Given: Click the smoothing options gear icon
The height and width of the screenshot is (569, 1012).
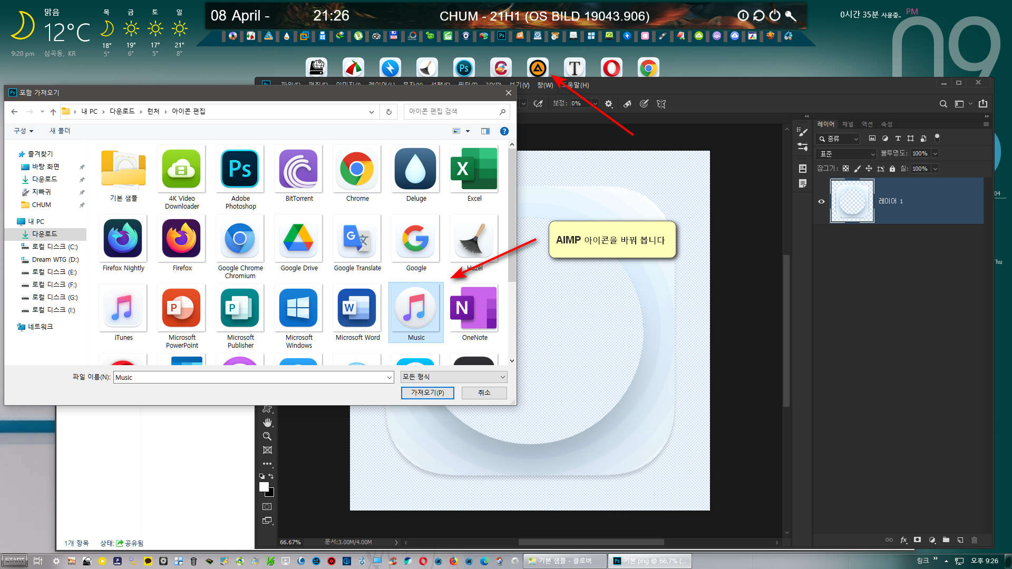Looking at the screenshot, I should click(609, 104).
